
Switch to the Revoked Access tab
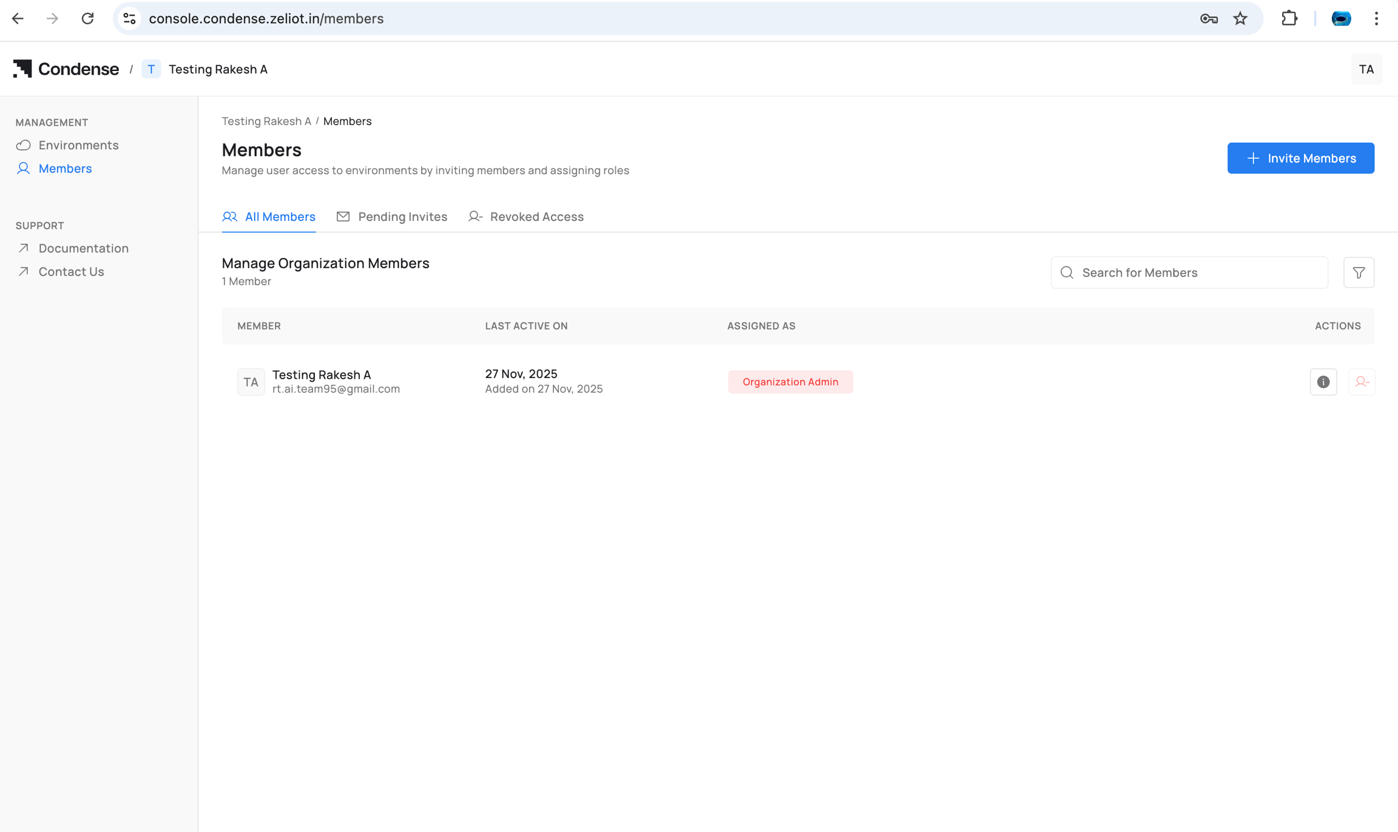point(526,217)
